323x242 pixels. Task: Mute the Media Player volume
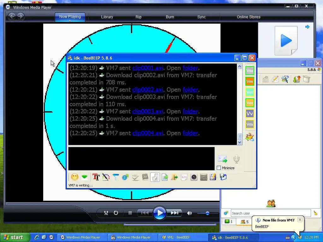(x=189, y=213)
